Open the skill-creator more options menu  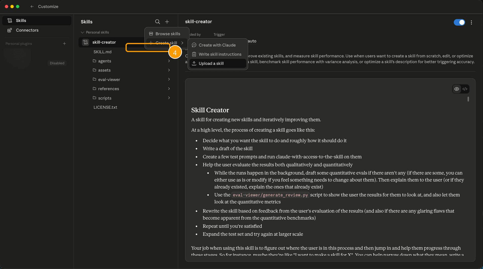[x=471, y=22]
